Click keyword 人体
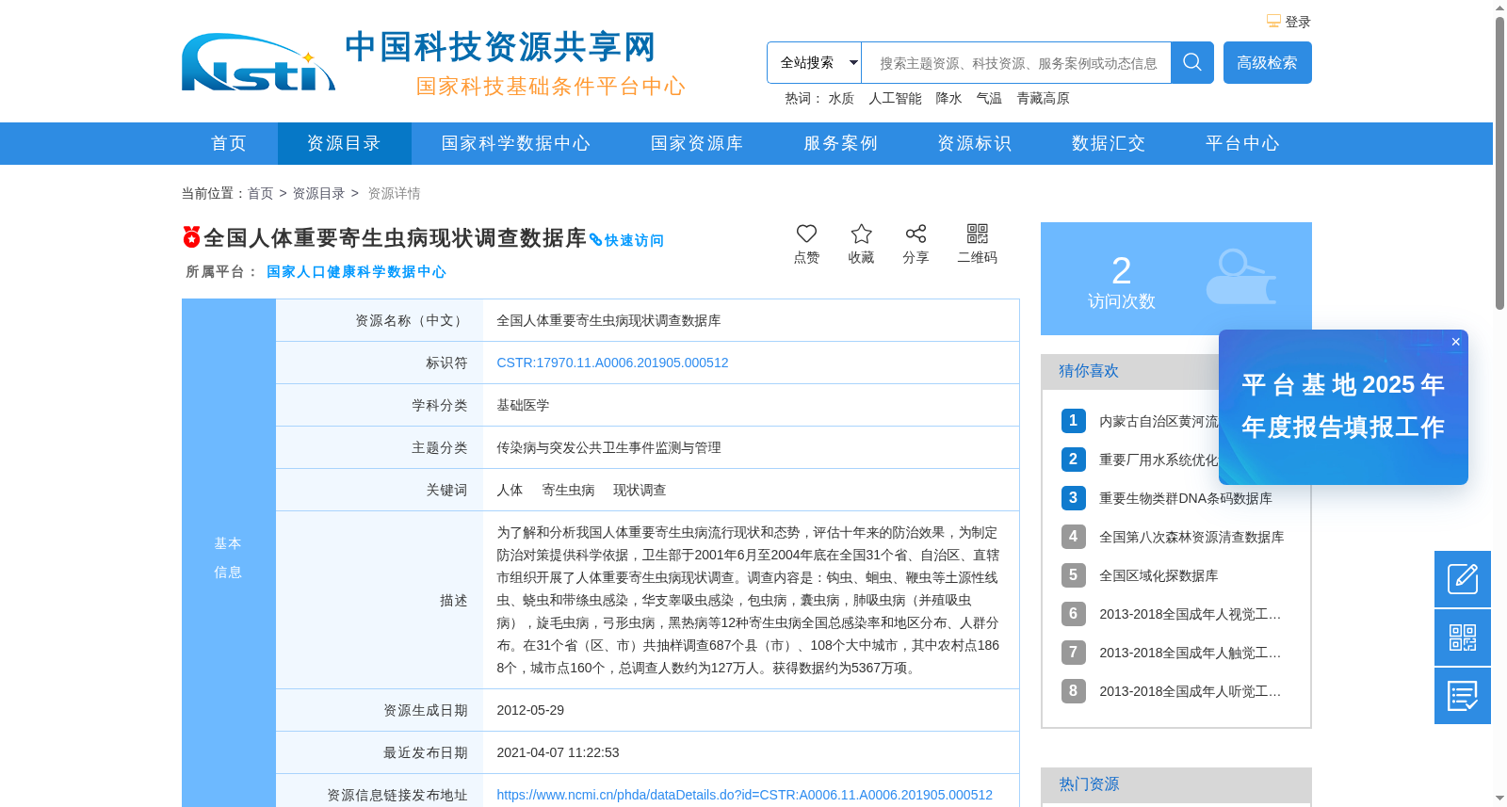The image size is (1507, 807). pos(510,490)
